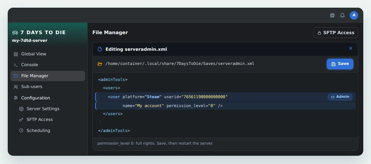The height and width of the screenshot is (164, 371).
Task: Click the open folder icon before the file path
Action: click(x=100, y=64)
